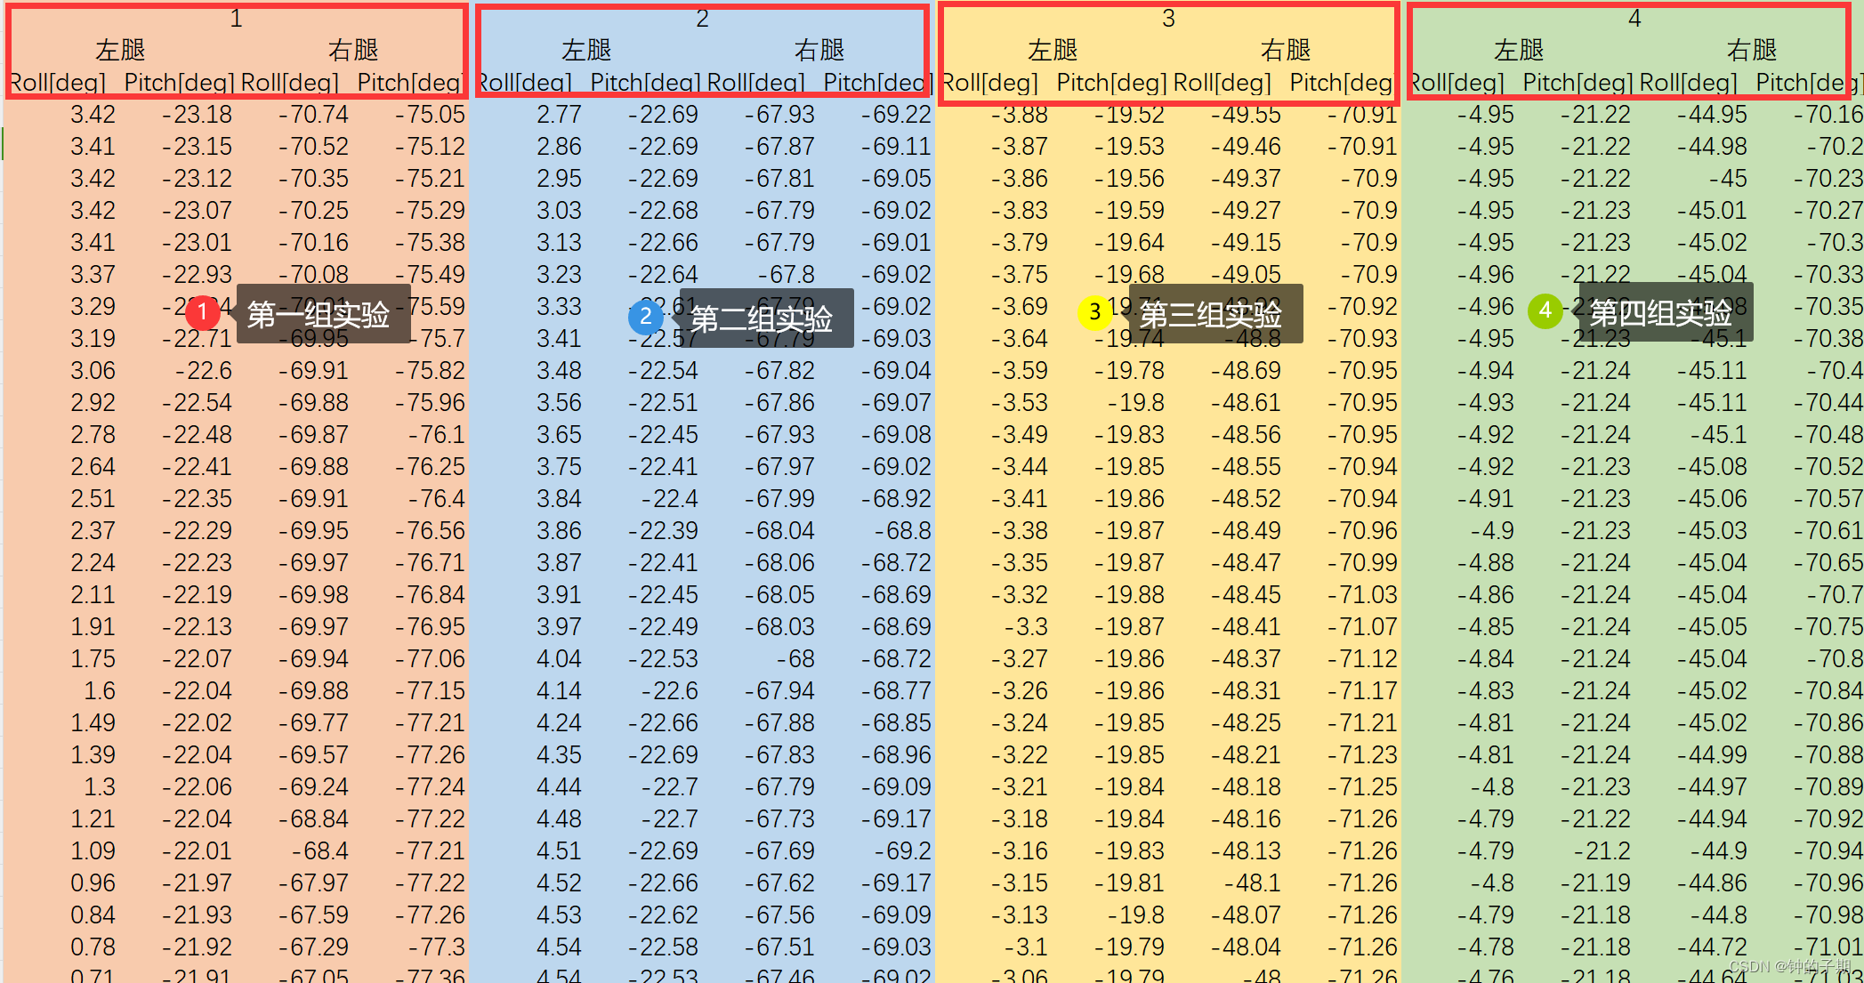Click the cell containing 4.48
Image resolution: width=1864 pixels, height=983 pixels.
(x=559, y=819)
